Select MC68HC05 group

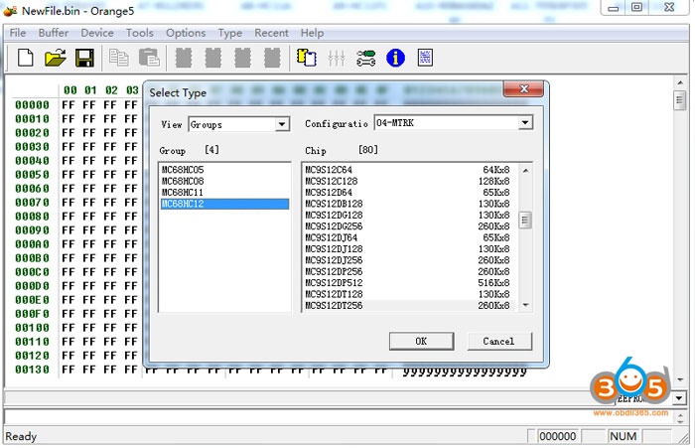point(224,170)
